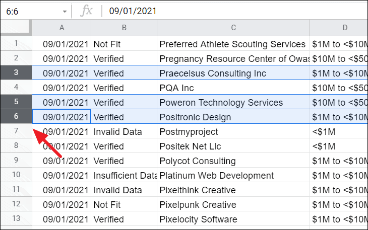Select row 7 header
Screen dimensions: 368x230
[16, 132]
